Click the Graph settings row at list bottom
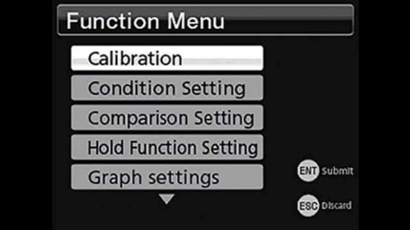Viewport: 410px width, 230px height. (167, 177)
